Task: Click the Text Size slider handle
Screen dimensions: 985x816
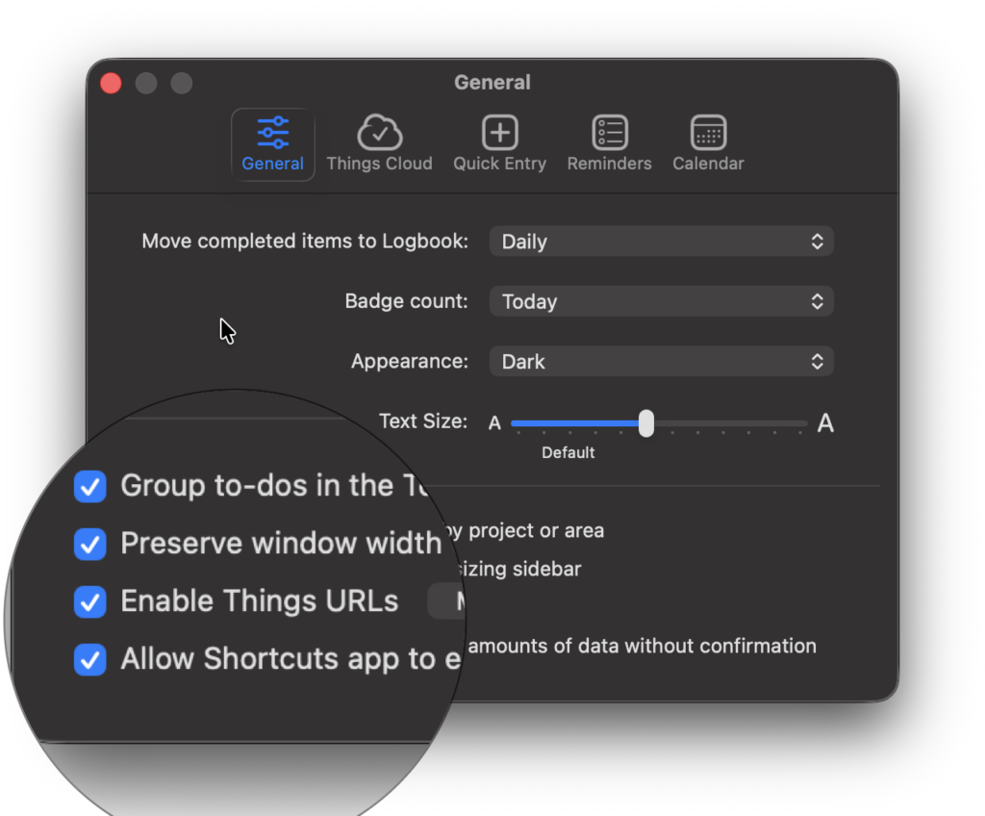Action: tap(644, 423)
